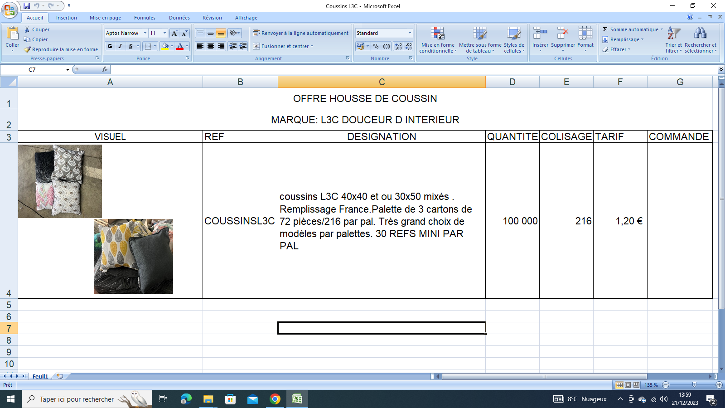Click Reproduire la mise en forme brush

[28, 49]
